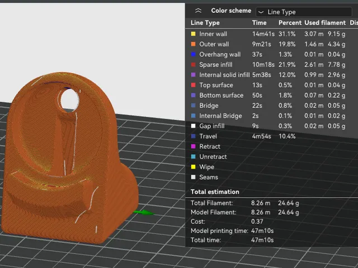The height and width of the screenshot is (268, 358).
Task: Open the Color scheme Line Type dropdown
Action: pos(304,12)
